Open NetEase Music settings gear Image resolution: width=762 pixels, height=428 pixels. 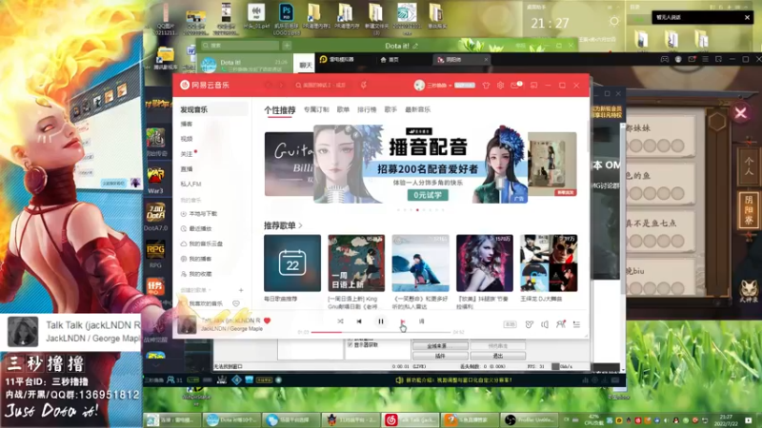500,85
